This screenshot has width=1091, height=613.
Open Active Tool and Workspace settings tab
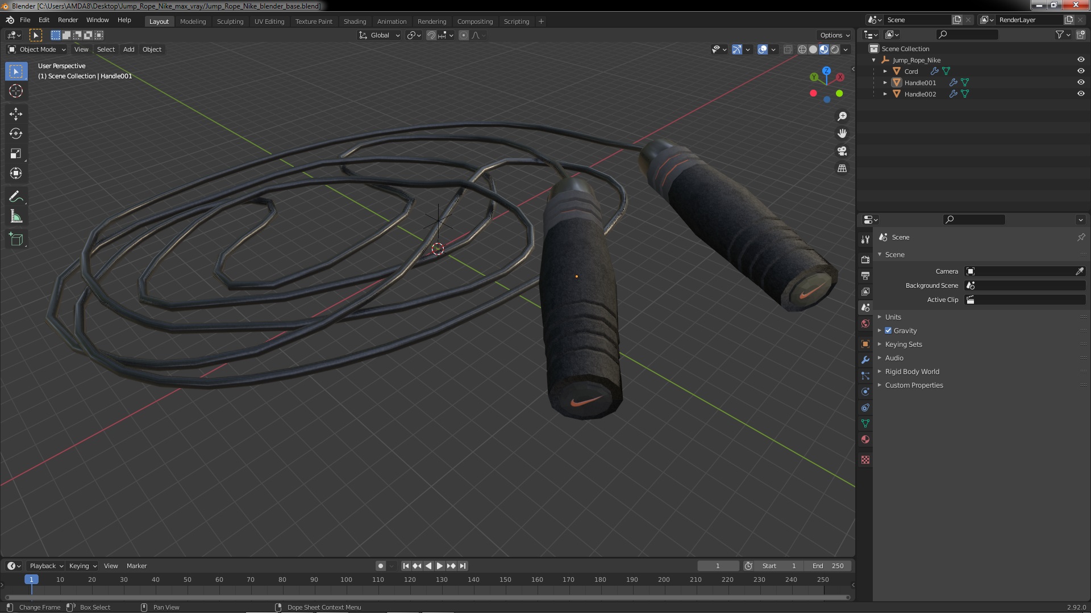(x=865, y=239)
